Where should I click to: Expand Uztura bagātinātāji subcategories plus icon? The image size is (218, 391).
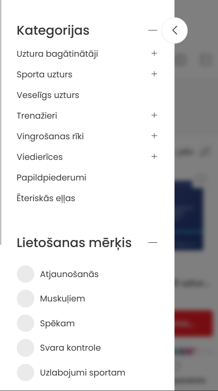(154, 53)
